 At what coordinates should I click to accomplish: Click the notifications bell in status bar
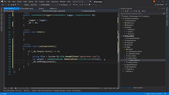point(165,94)
